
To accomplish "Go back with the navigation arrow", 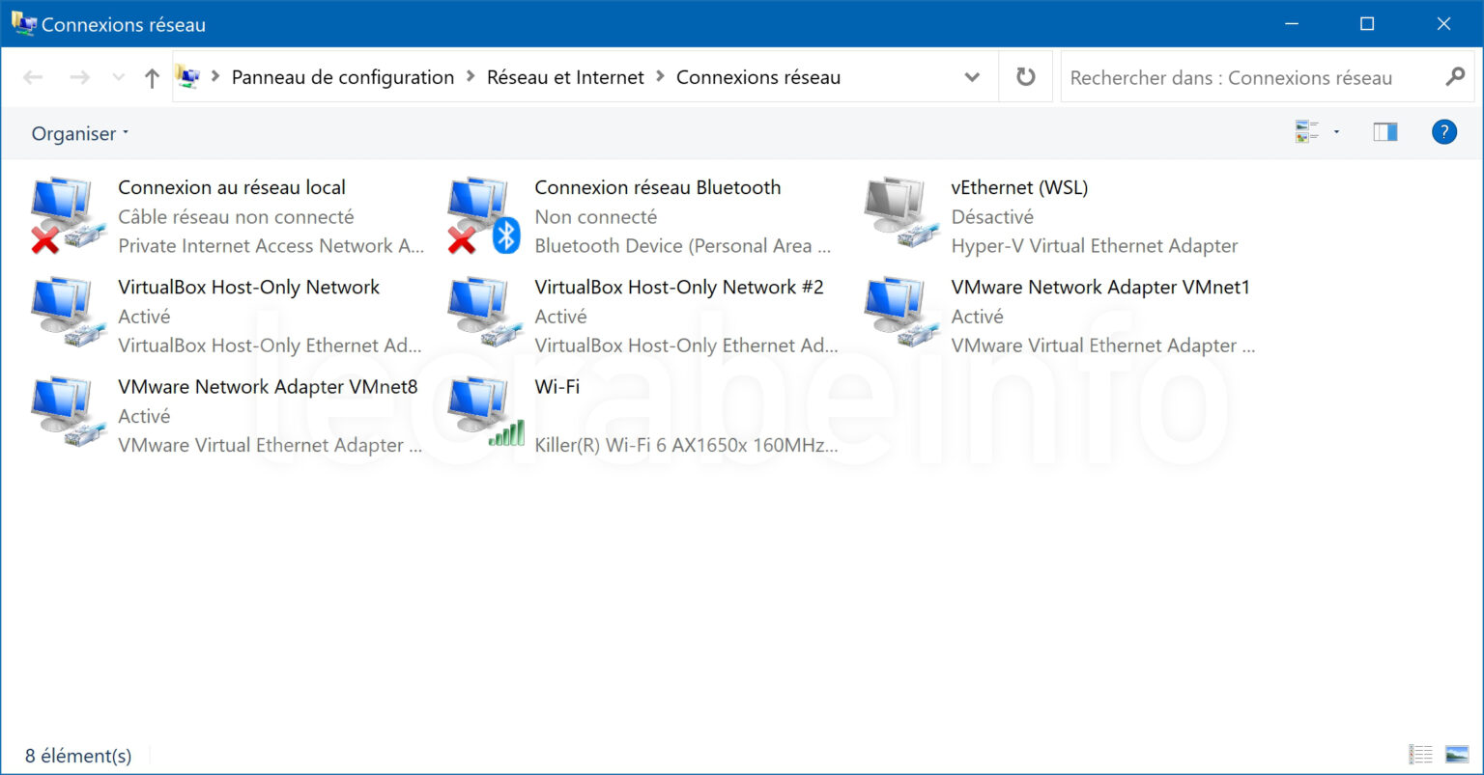I will [33, 77].
